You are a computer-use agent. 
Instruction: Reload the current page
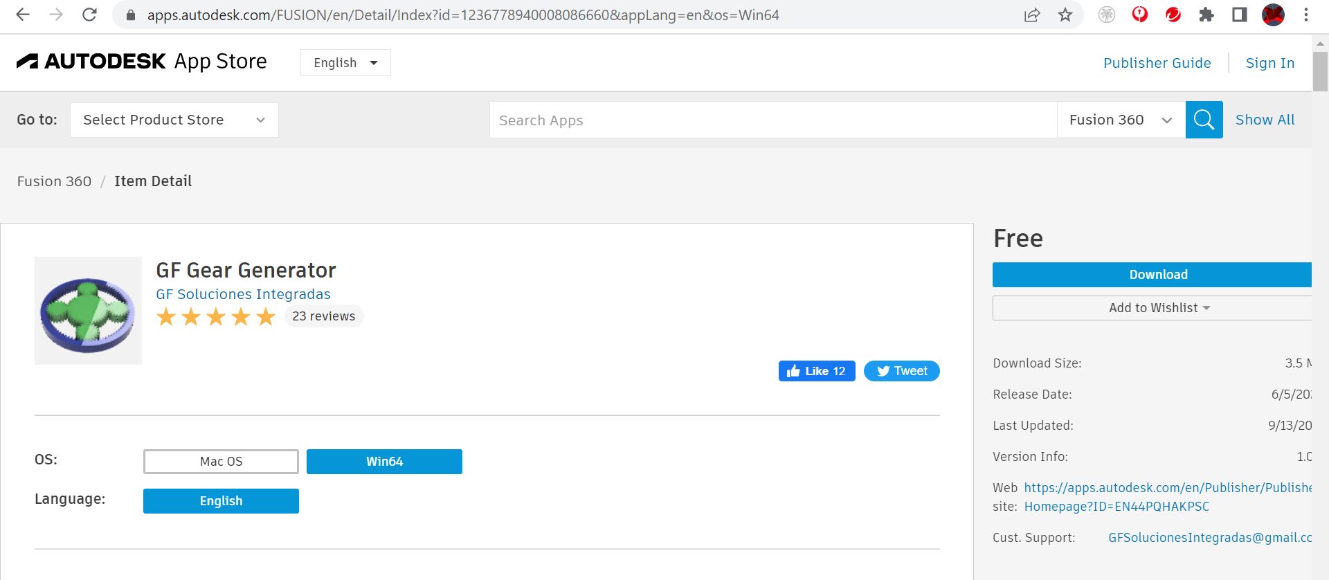(x=89, y=15)
